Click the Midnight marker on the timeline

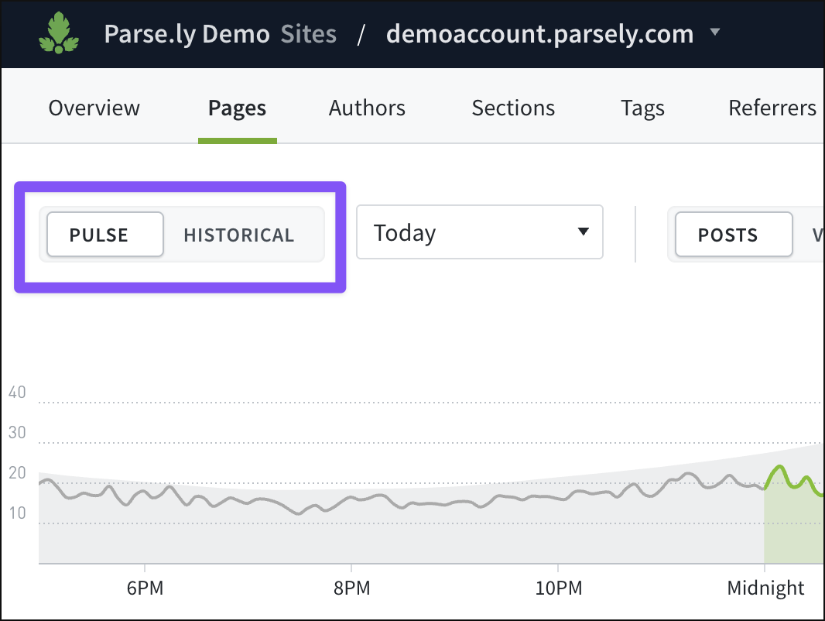tap(765, 588)
